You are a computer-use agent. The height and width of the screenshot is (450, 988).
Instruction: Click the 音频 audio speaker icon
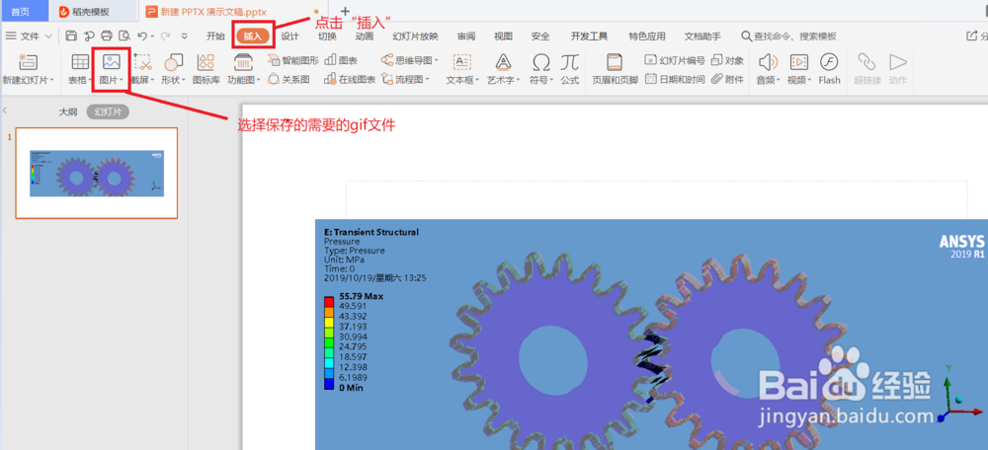768,62
